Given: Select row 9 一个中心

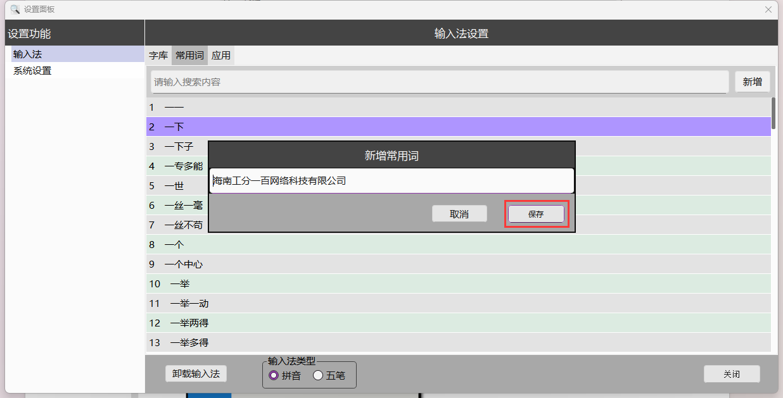Looking at the screenshot, I should point(458,264).
